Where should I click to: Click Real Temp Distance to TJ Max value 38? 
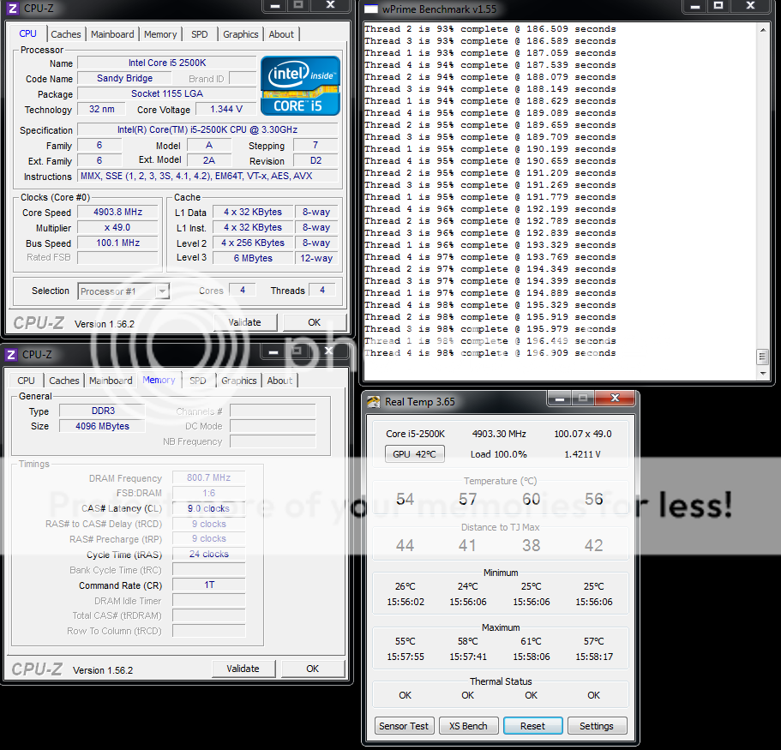[x=532, y=545]
